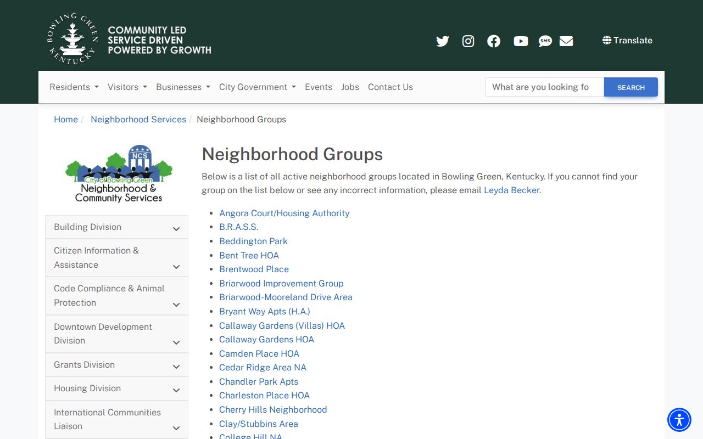Open the Bent Tree HOA link
Image resolution: width=703 pixels, height=439 pixels.
[x=249, y=255]
